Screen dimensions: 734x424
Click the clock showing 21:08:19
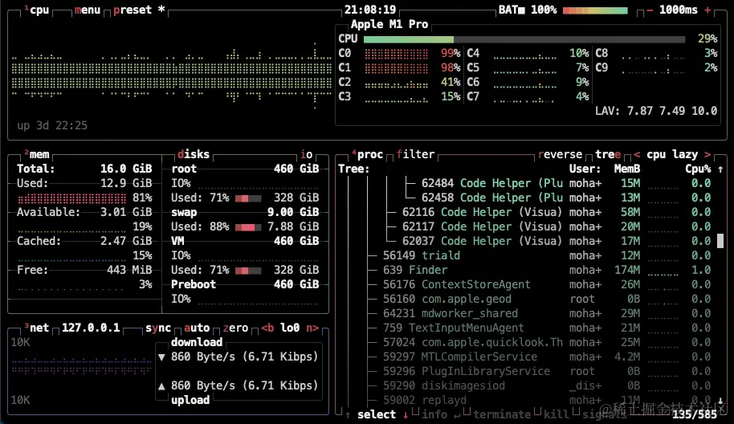[x=370, y=10]
